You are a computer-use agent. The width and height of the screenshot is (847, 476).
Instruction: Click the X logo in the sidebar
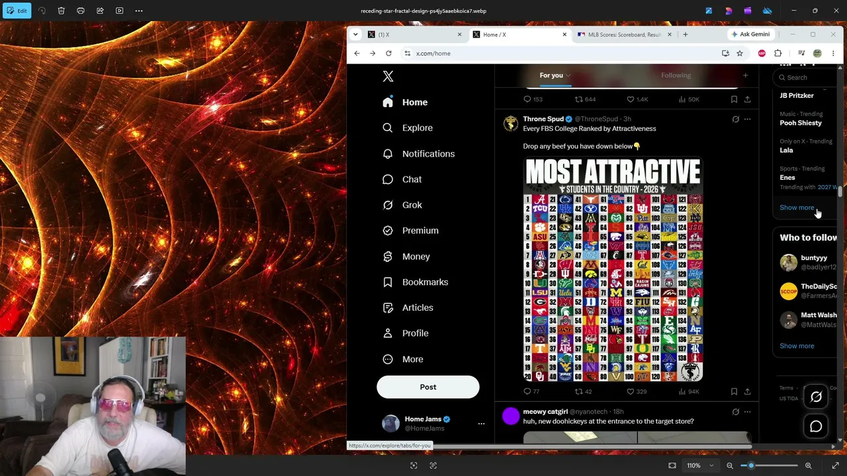[388, 77]
